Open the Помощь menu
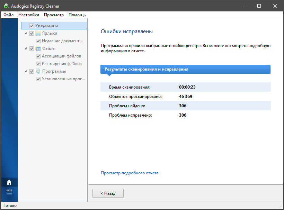The width and height of the screenshot is (284, 210). tap(77, 15)
